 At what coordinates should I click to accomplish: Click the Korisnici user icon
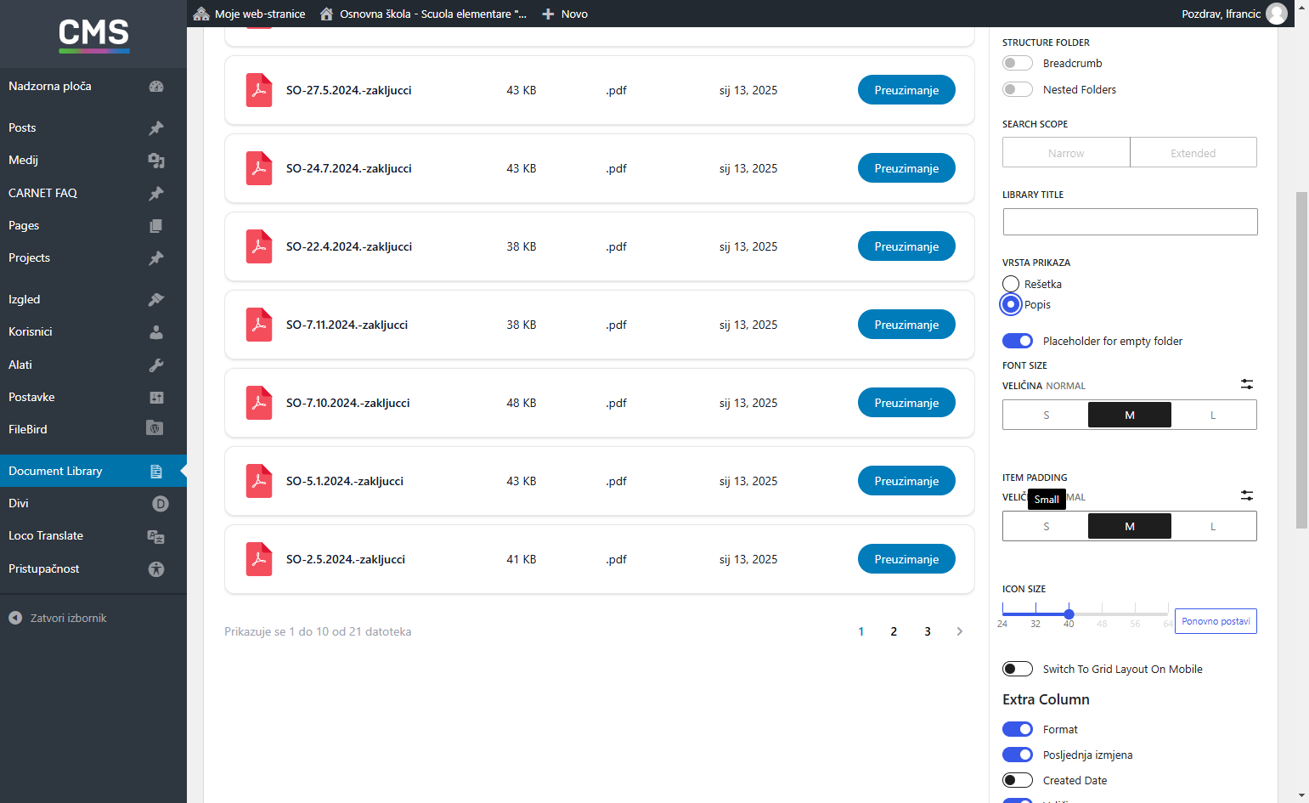[156, 332]
